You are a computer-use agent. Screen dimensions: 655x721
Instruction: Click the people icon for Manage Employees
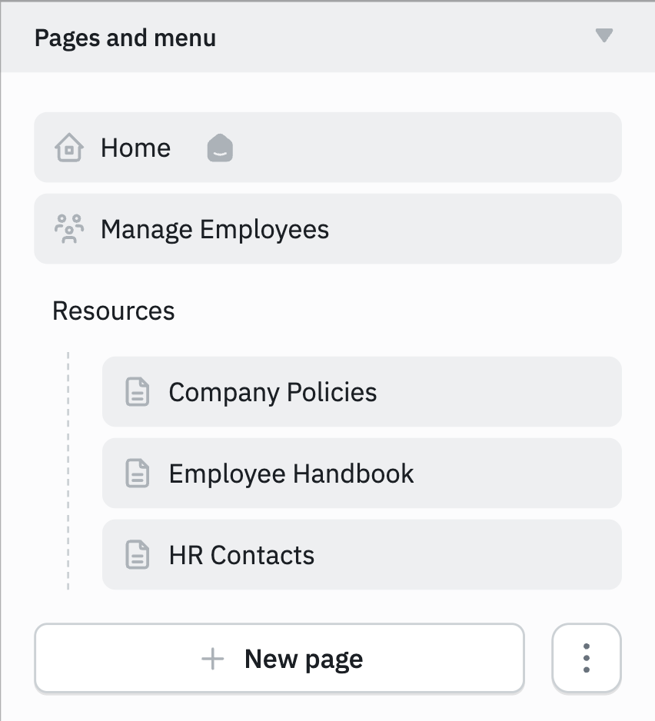(69, 229)
